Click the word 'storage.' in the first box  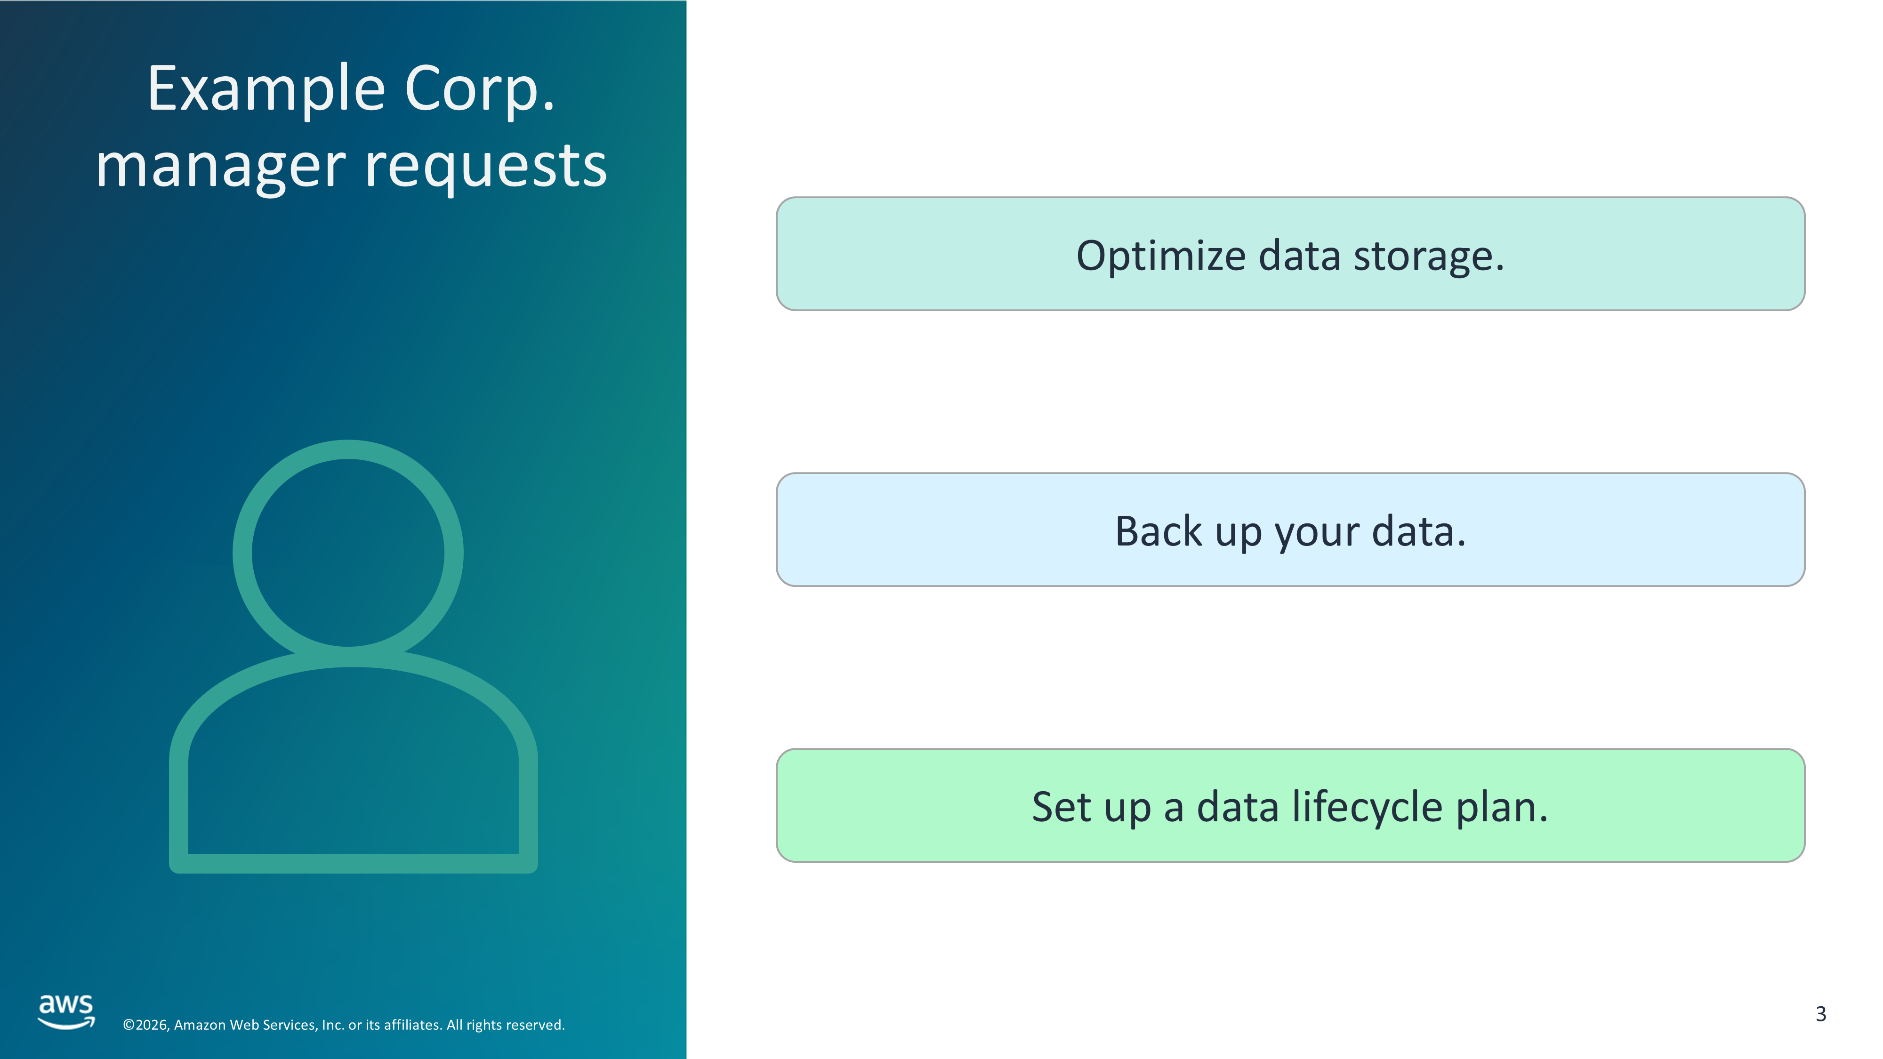point(1428,256)
